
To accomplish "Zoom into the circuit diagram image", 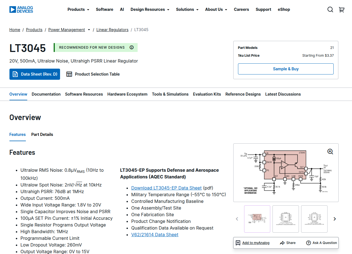I will (330, 151).
